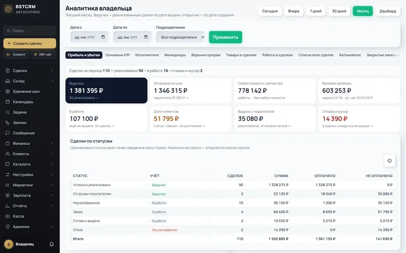406x253 pixels.
Task: Click the BSTCRM logo icon
Action: 9,9
